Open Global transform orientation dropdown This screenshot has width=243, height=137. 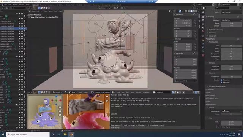coord(103,8)
